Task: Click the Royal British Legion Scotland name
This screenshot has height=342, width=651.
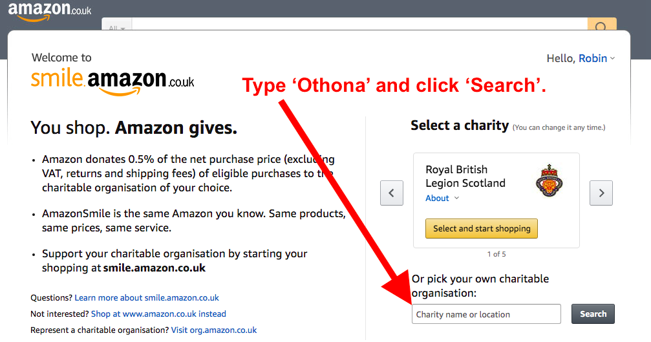Action: tap(465, 176)
